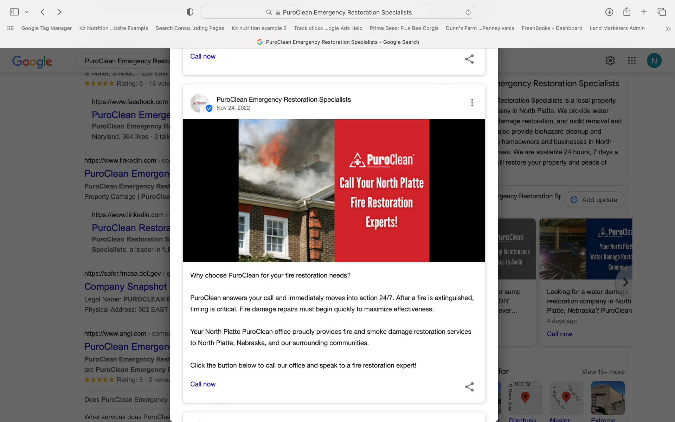675x422 pixels.
Task: Open a new tab with plus icon
Action: [x=644, y=12]
